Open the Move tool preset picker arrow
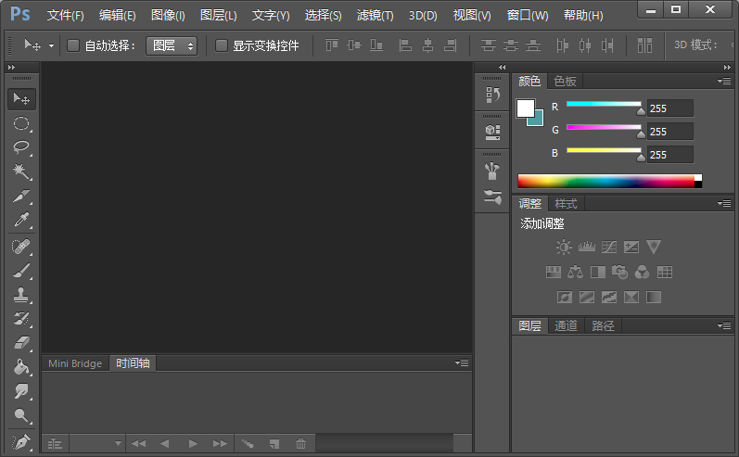The image size is (739, 457). [51, 46]
